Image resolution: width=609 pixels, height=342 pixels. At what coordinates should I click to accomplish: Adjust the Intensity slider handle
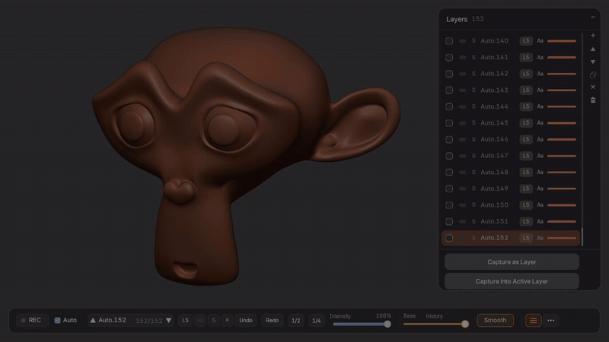coord(387,325)
